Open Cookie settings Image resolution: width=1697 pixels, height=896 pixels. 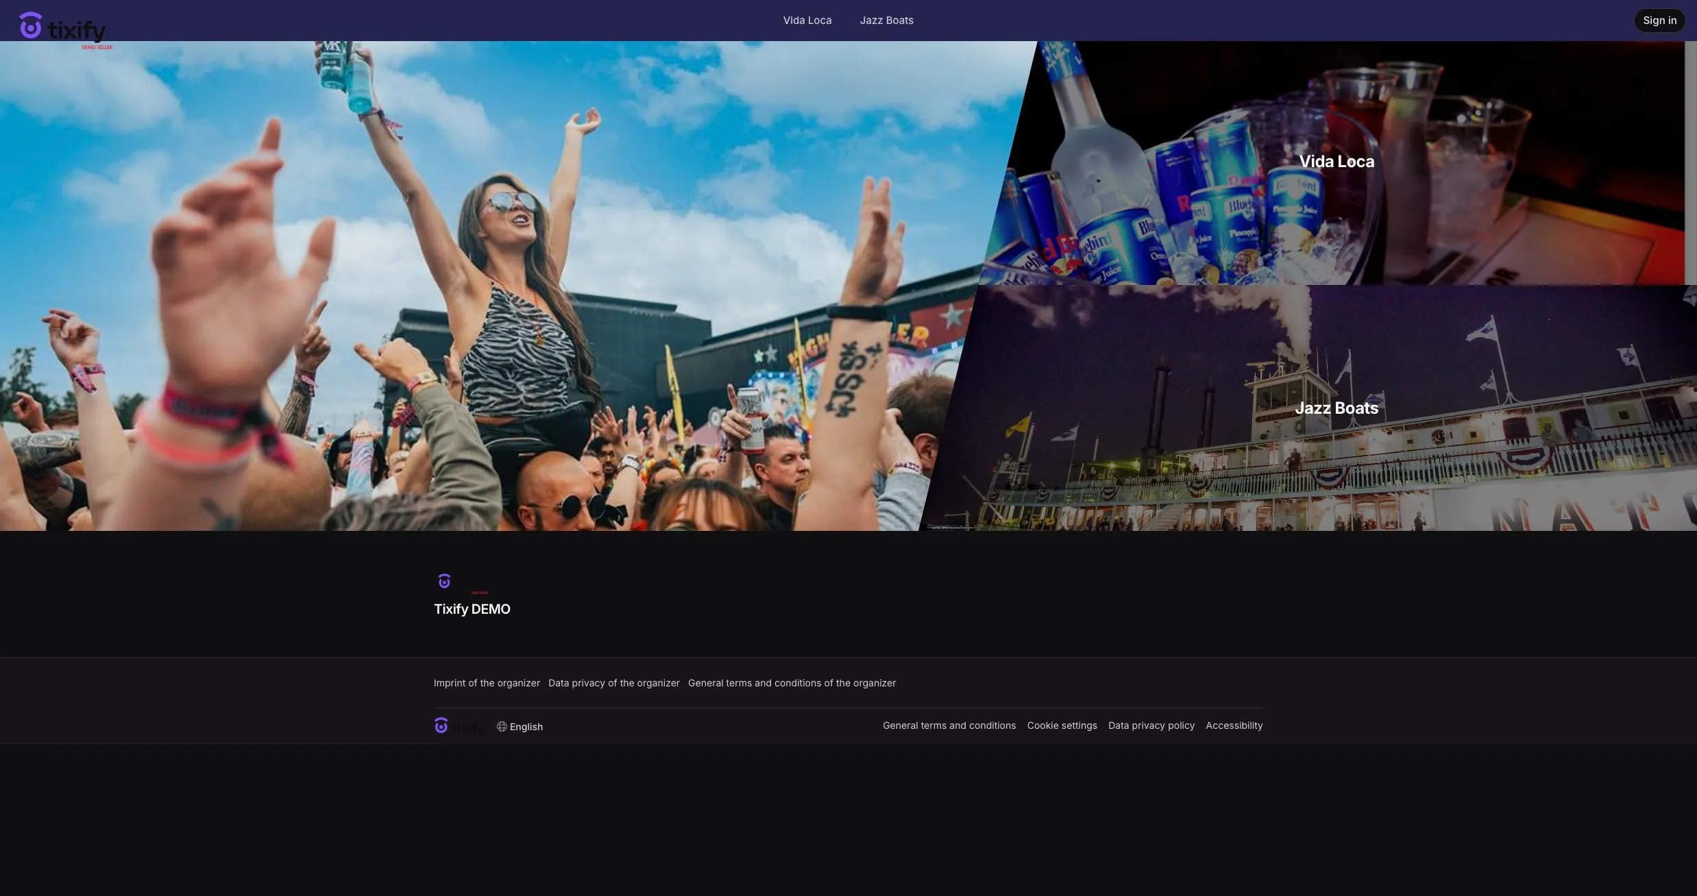[1062, 725]
